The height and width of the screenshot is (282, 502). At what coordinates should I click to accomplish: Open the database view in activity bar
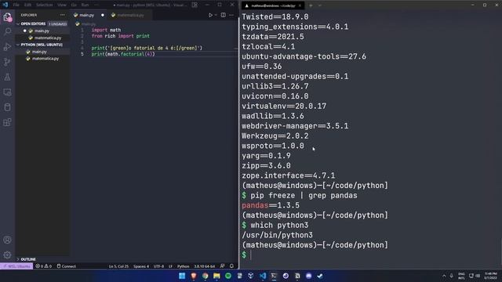pos(7,107)
